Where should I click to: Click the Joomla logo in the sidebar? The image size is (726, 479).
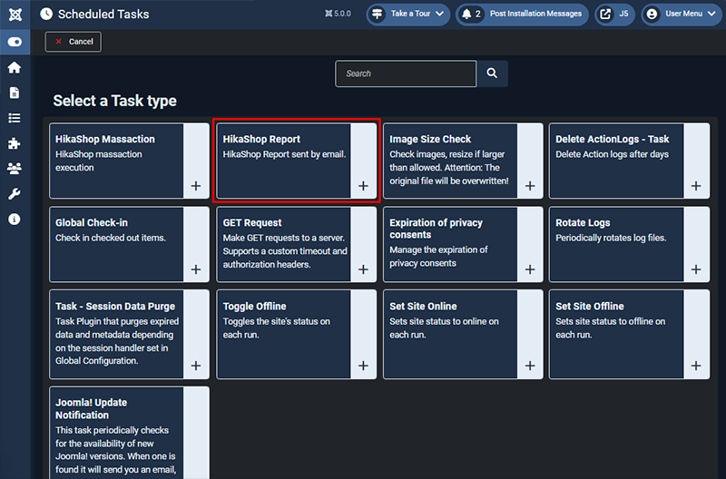(x=15, y=15)
